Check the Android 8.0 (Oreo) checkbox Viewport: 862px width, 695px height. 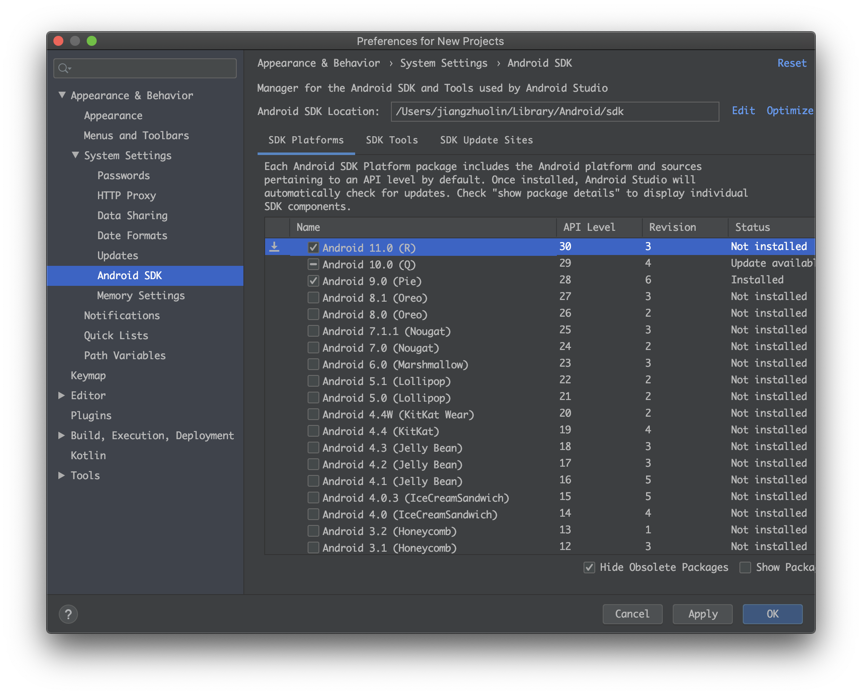[313, 314]
